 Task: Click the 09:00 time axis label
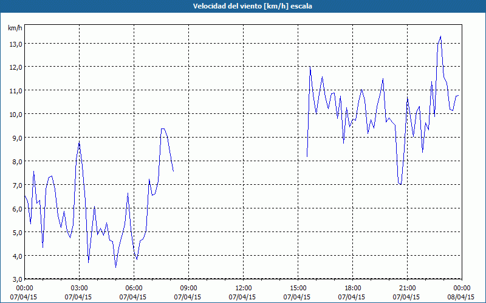point(188,288)
